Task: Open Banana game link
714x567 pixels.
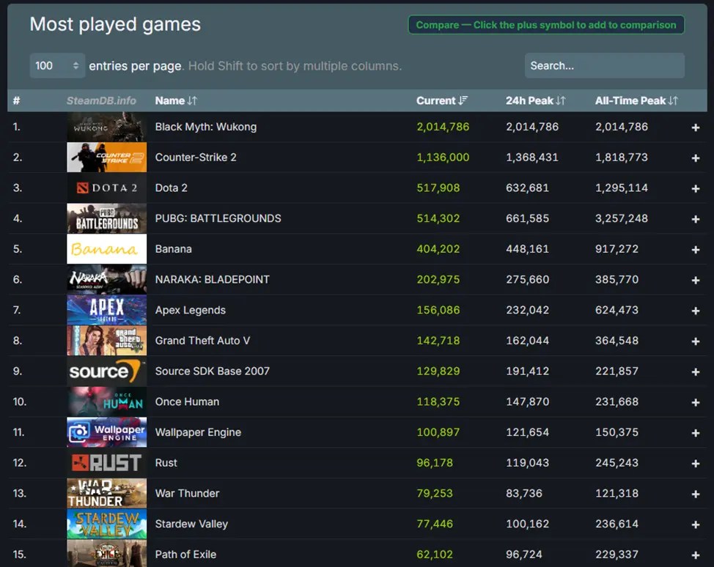Action: [x=174, y=248]
